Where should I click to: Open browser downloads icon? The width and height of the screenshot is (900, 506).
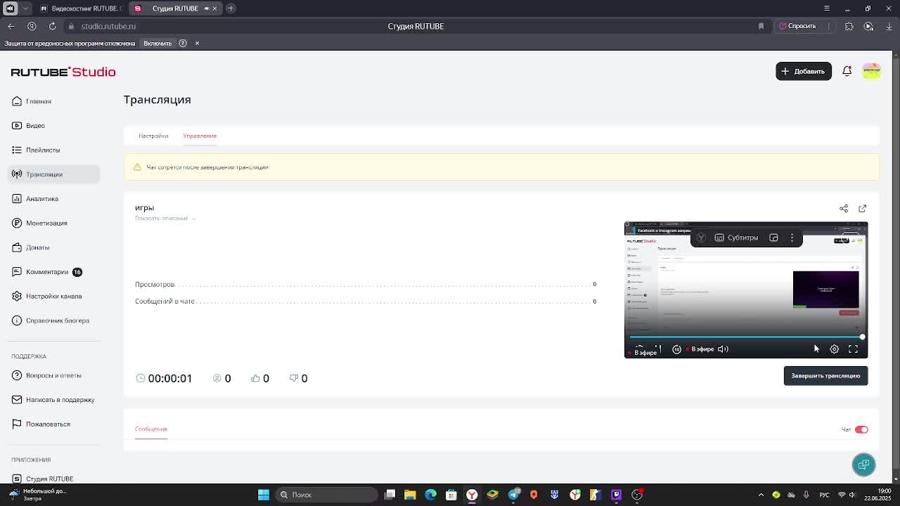[889, 26]
